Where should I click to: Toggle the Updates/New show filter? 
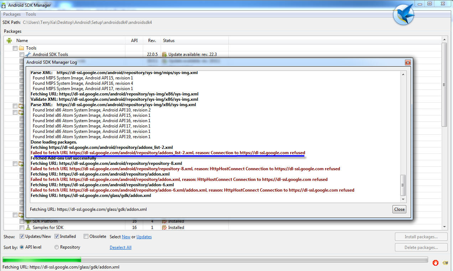tap(22, 236)
